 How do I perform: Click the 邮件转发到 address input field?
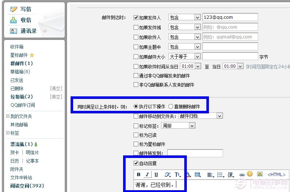click(195, 153)
